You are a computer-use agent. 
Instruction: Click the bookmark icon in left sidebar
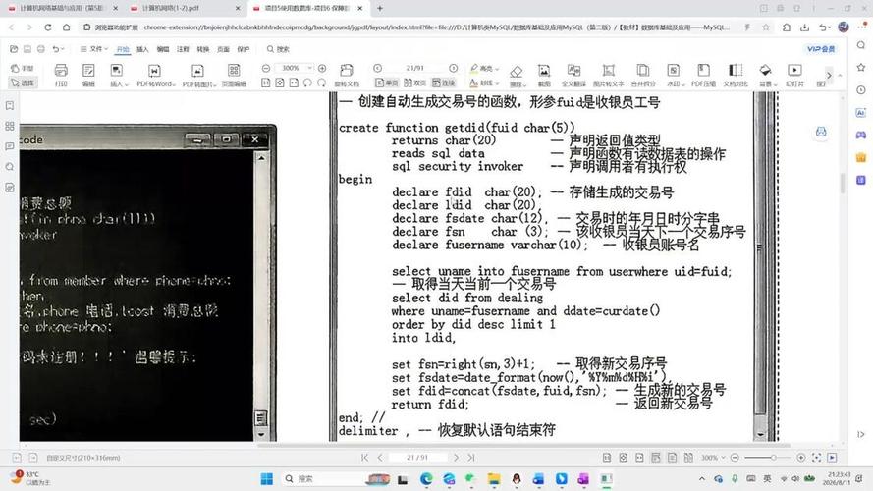10,106
